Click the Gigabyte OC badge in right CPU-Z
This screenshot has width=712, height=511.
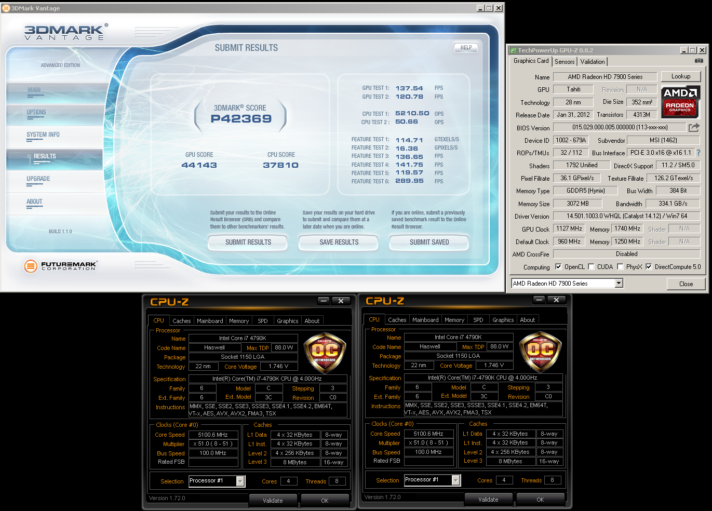pos(540,352)
